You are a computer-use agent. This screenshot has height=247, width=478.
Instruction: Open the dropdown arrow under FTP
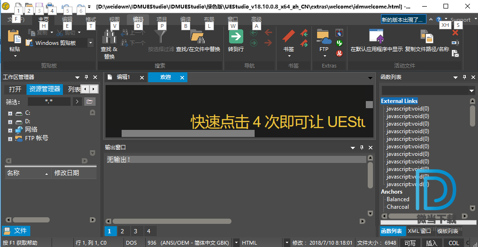(324, 56)
